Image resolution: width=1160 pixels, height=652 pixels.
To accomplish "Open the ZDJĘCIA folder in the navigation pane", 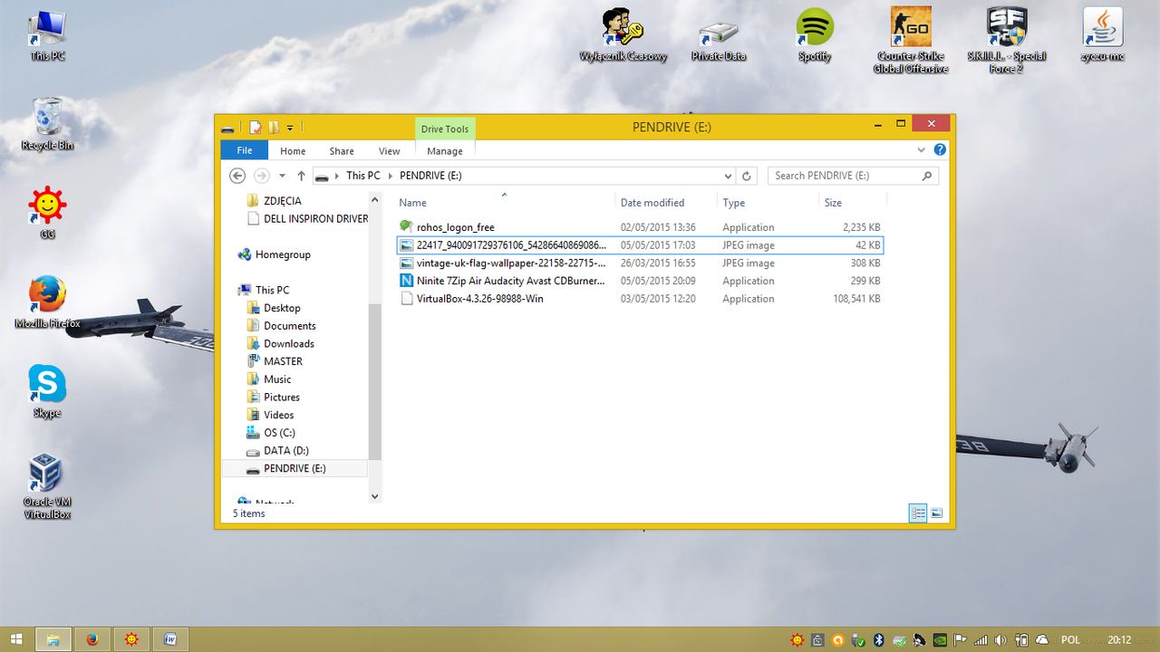I will click(x=282, y=201).
